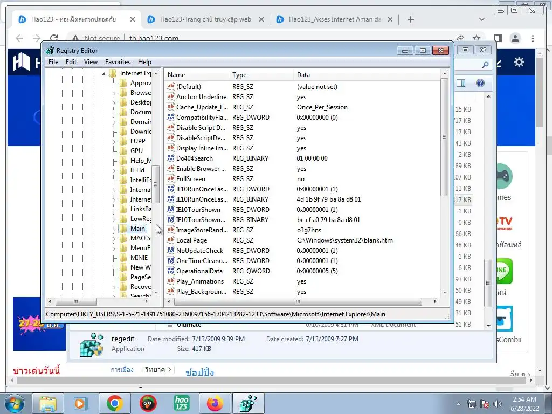Select the NoUpdateCheck DWORD icon
The width and height of the screenshot is (552, 414).
tap(171, 250)
